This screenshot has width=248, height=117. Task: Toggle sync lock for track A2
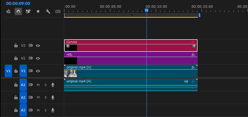tap(31, 97)
